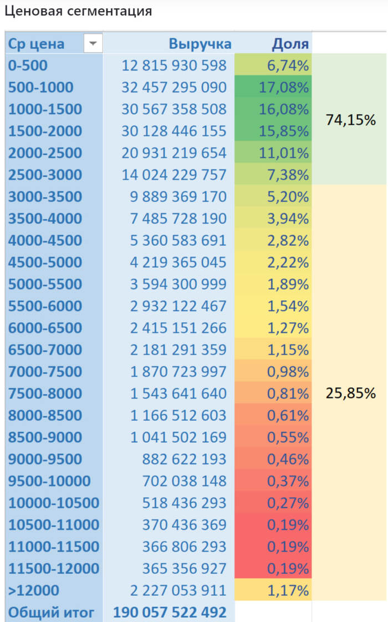Select the 2500-3000 row label

coord(45,175)
